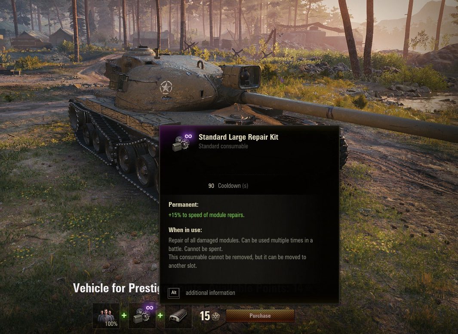Click the additional information label

pos(210,293)
